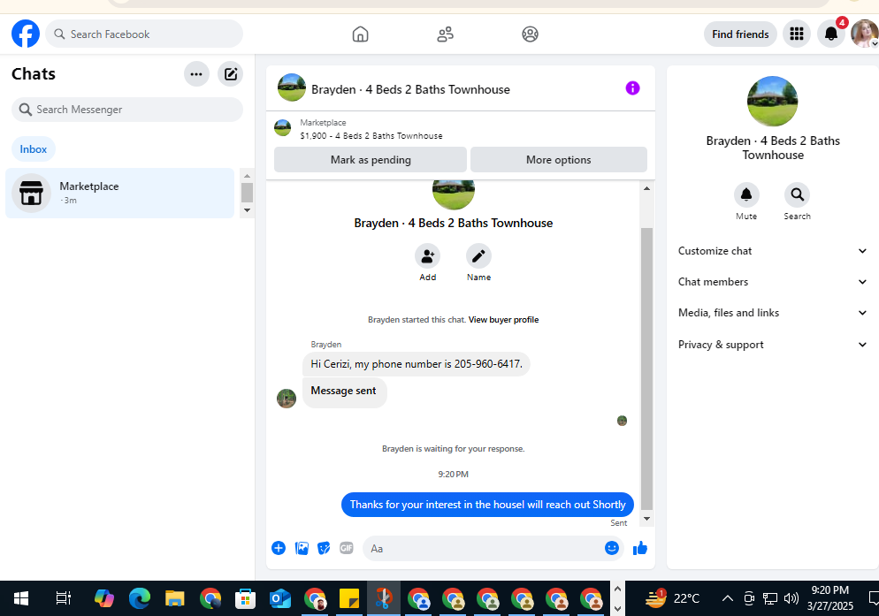Open Microsoft Store from taskbar
Viewport: 879px width, 616px height.
pos(245,598)
